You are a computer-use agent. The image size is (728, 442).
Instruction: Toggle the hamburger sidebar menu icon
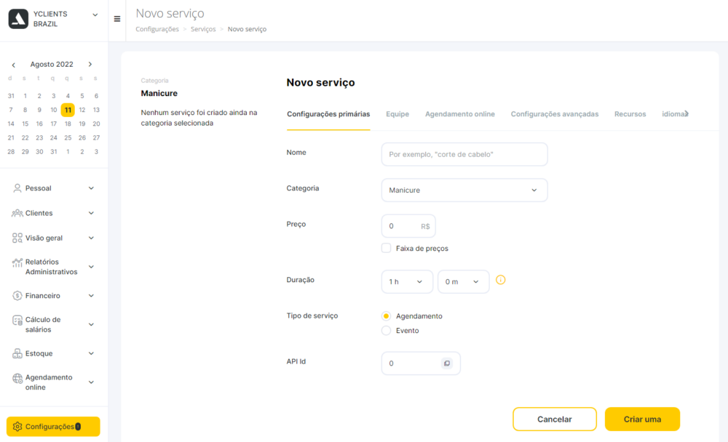pyautogui.click(x=117, y=19)
